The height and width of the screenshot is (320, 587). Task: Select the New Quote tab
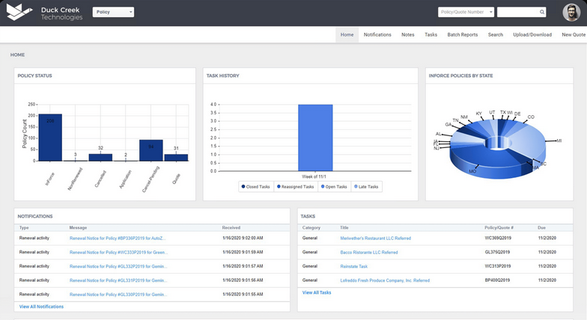(x=574, y=34)
